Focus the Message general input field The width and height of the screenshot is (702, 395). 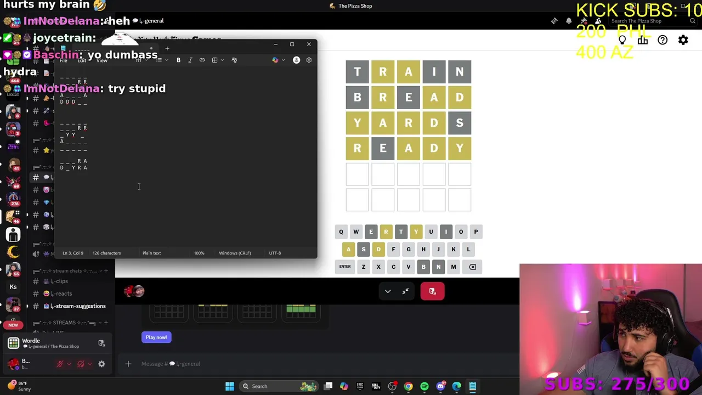[x=324, y=364]
